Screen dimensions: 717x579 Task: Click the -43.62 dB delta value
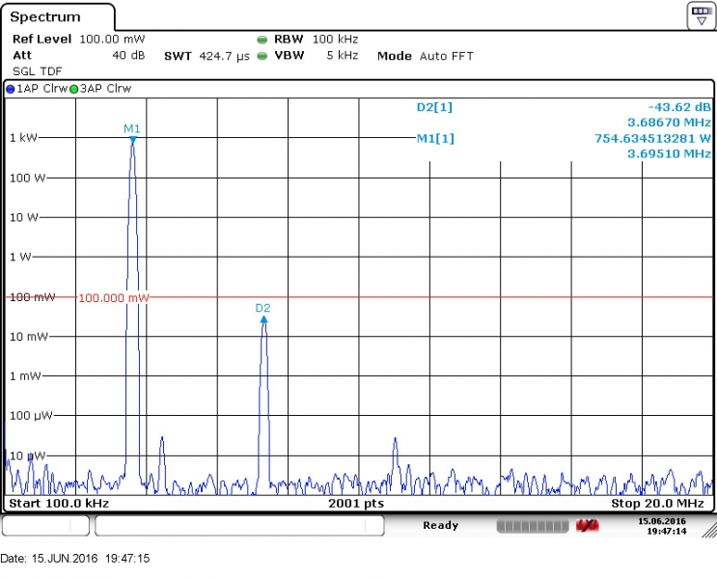pos(679,107)
